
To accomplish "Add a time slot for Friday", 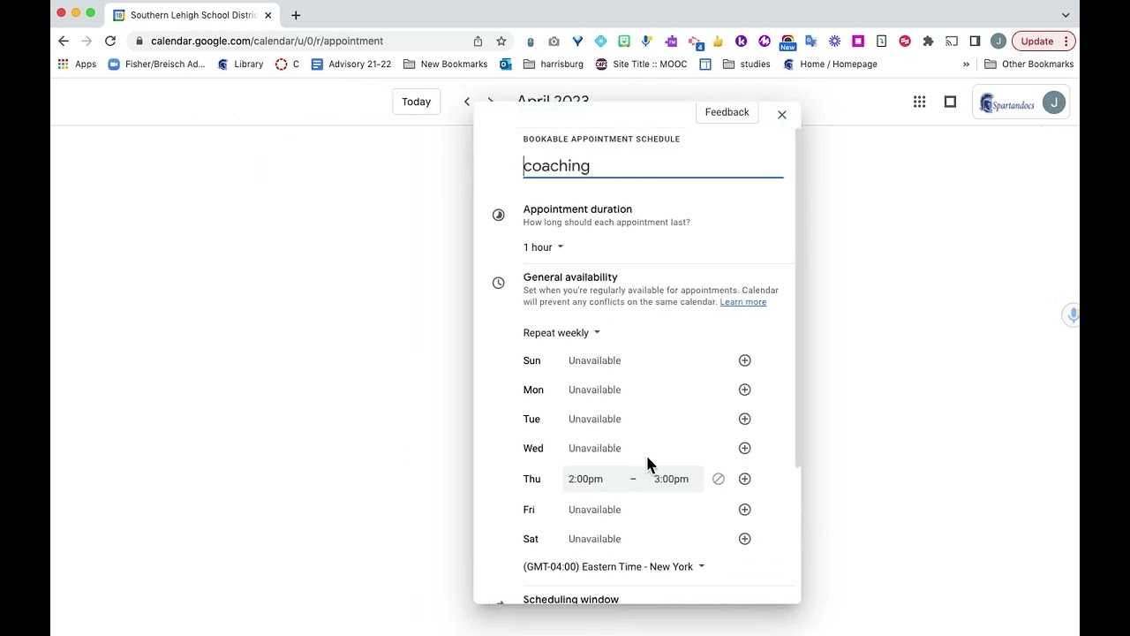I will click(744, 510).
